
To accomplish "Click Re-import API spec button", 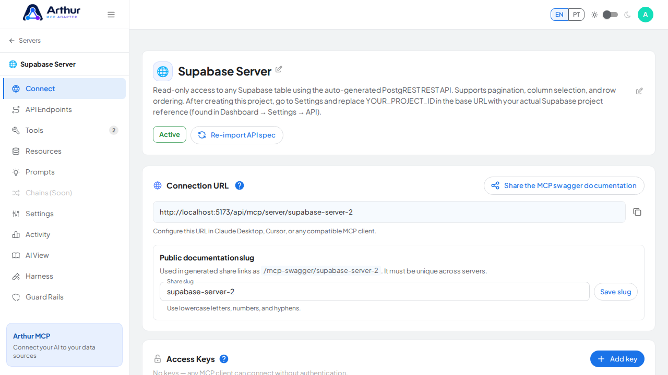I will pyautogui.click(x=237, y=135).
